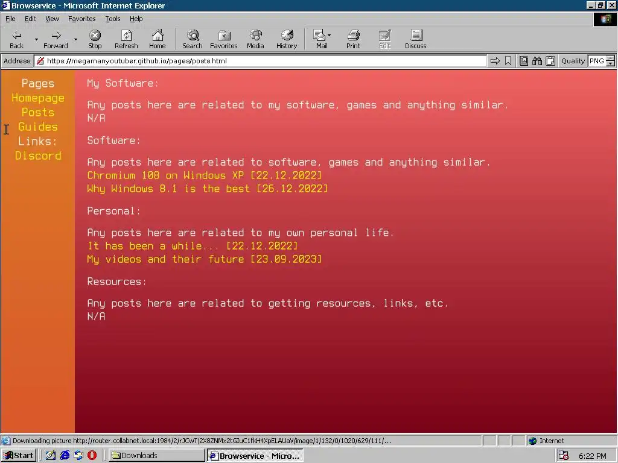Viewport: 618px width, 463px height.
Task: Open the Media pane
Action: coord(255,39)
